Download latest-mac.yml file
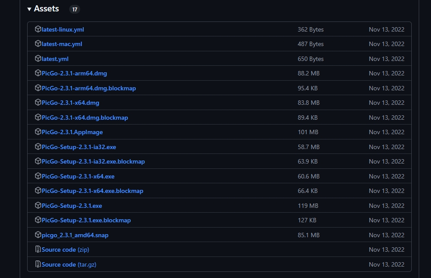431x278 pixels. click(x=62, y=44)
